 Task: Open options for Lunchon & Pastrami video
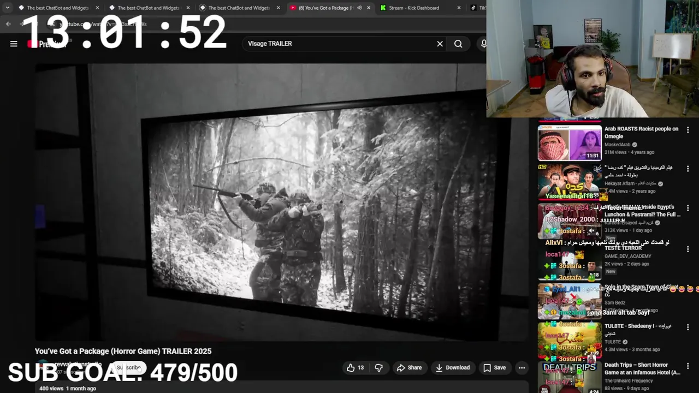point(688,208)
